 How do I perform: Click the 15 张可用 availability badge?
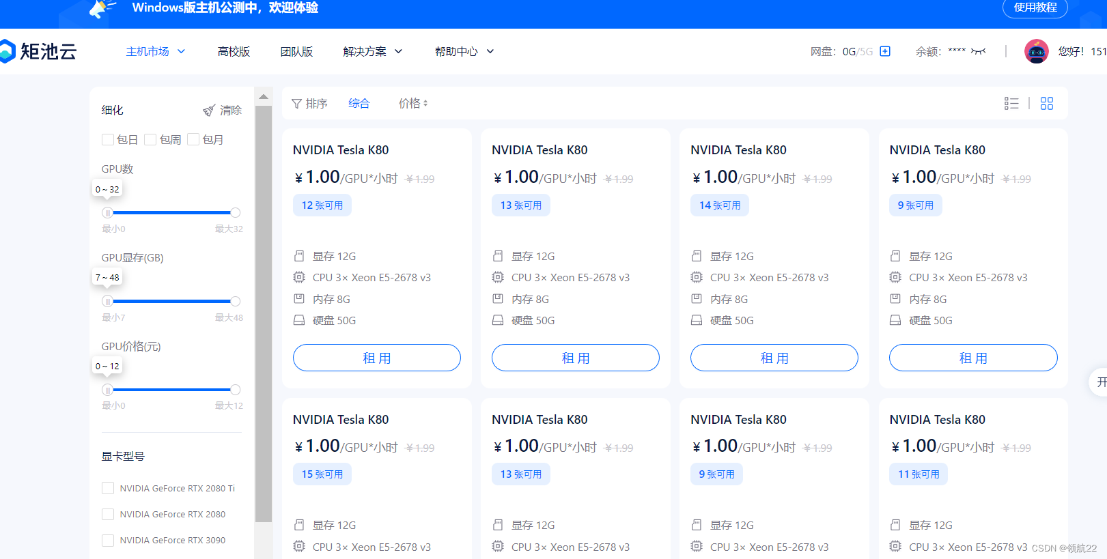pos(322,474)
